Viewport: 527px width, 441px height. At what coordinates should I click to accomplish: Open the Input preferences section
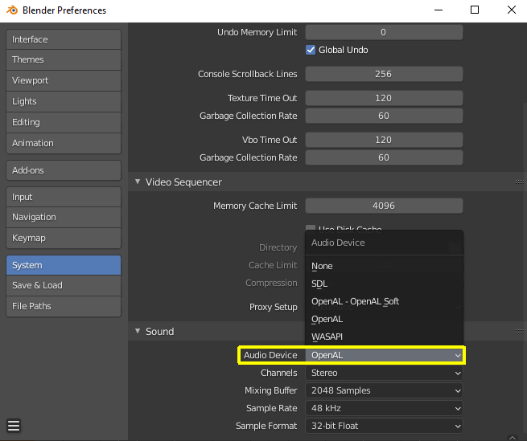64,197
